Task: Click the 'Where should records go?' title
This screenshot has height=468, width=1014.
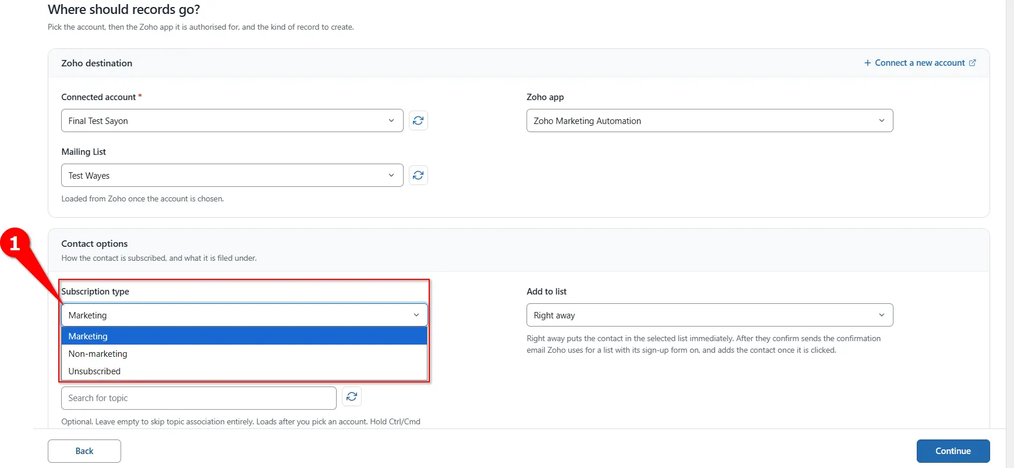Action: coord(124,9)
